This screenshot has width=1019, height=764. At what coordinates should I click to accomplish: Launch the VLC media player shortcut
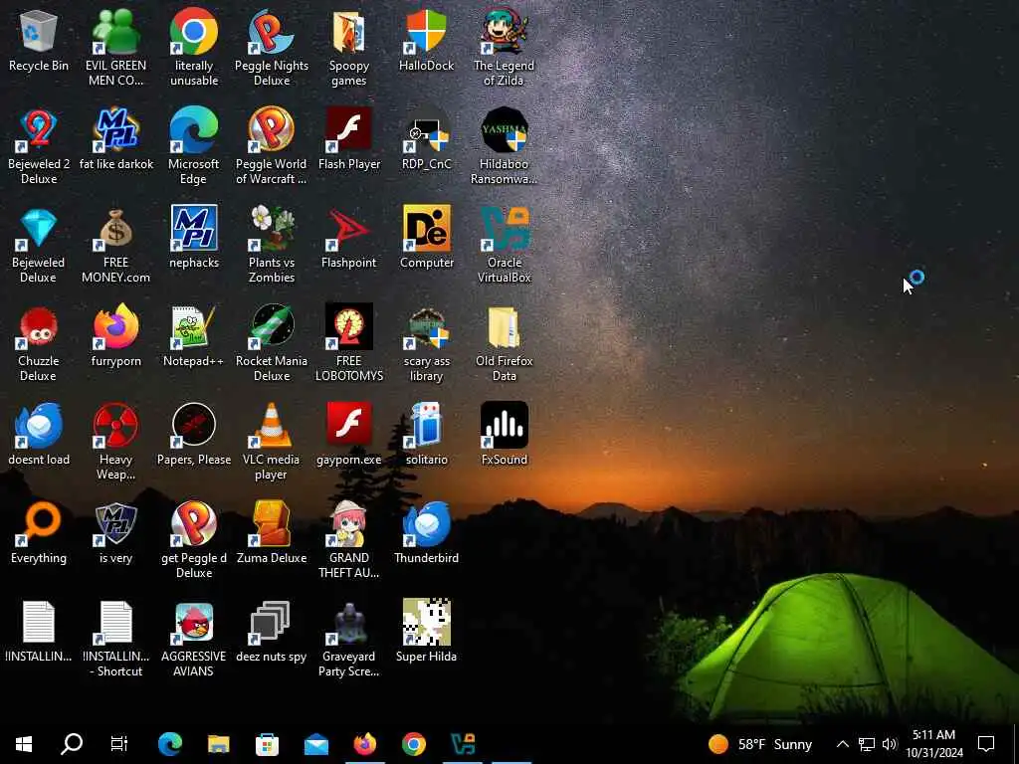[272, 443]
